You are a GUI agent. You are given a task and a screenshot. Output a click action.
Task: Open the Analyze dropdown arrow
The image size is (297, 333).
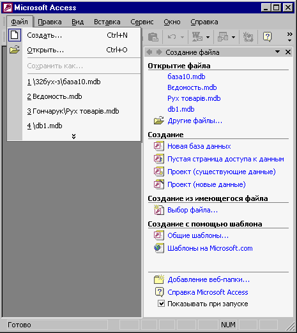click(x=233, y=37)
